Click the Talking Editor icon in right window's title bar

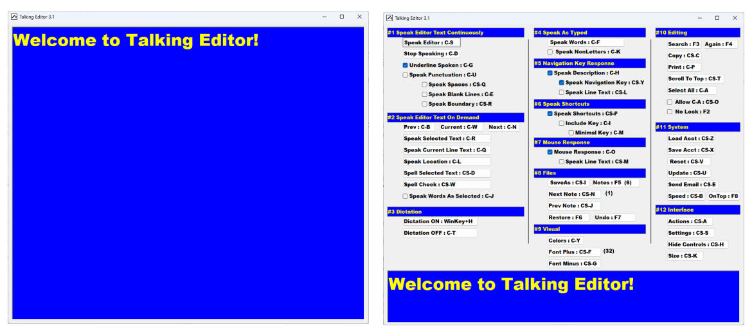(389, 18)
